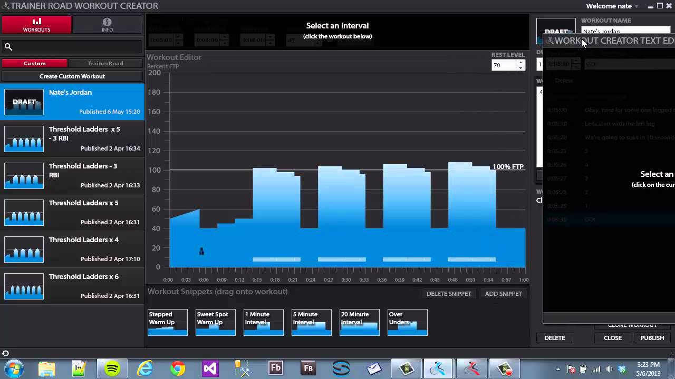Select the warm up ramp interval at workout start

(185, 240)
